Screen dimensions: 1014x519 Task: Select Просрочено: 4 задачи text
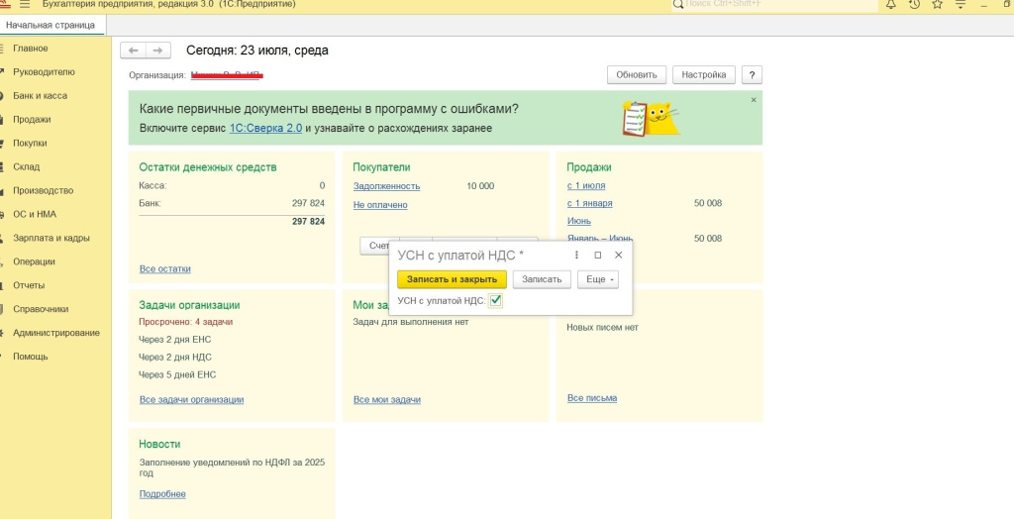(x=185, y=322)
